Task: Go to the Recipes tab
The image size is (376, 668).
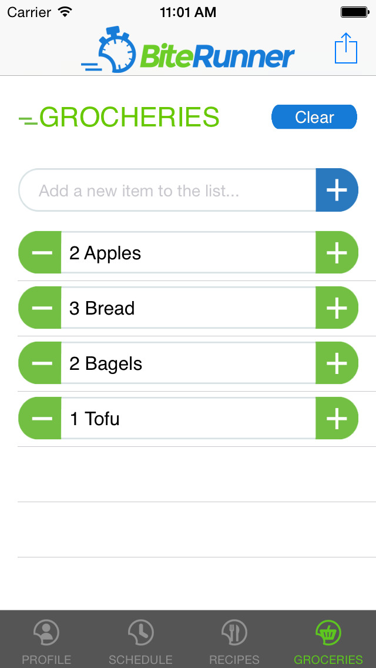Action: coord(234,640)
